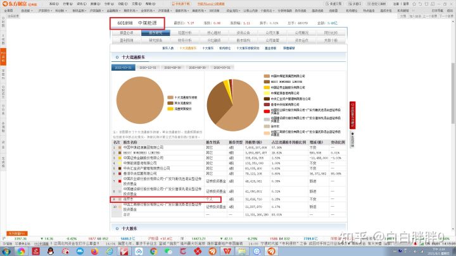Click the 持股数(股) column header
This screenshot has width=456, height=256.
(253, 142)
